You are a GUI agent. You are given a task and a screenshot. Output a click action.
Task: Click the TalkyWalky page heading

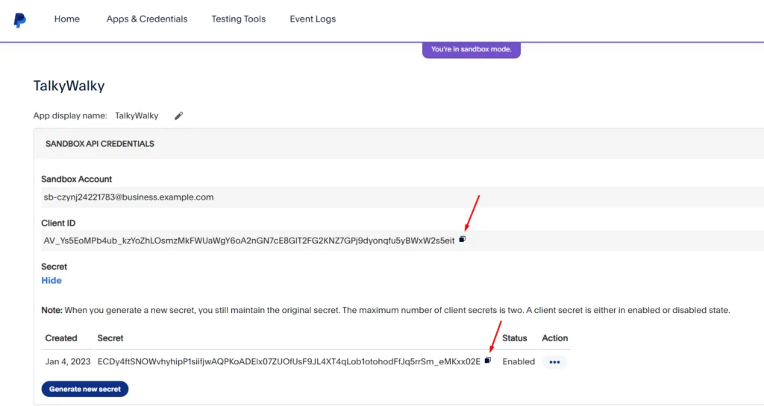(x=69, y=86)
